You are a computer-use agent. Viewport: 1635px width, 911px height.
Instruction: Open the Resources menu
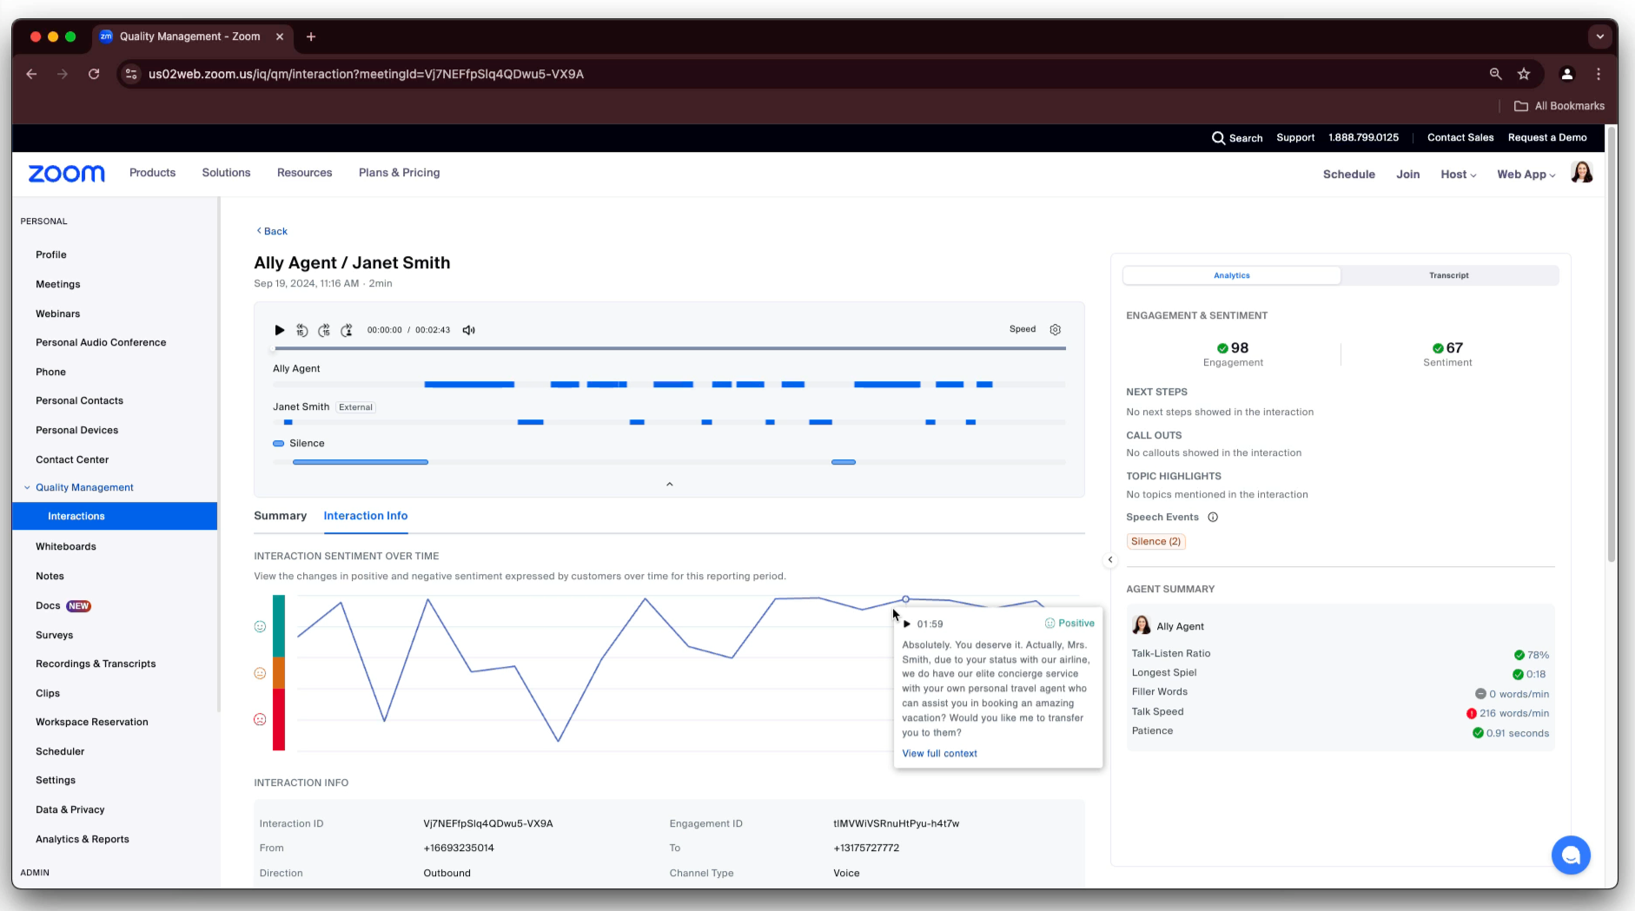pyautogui.click(x=304, y=173)
